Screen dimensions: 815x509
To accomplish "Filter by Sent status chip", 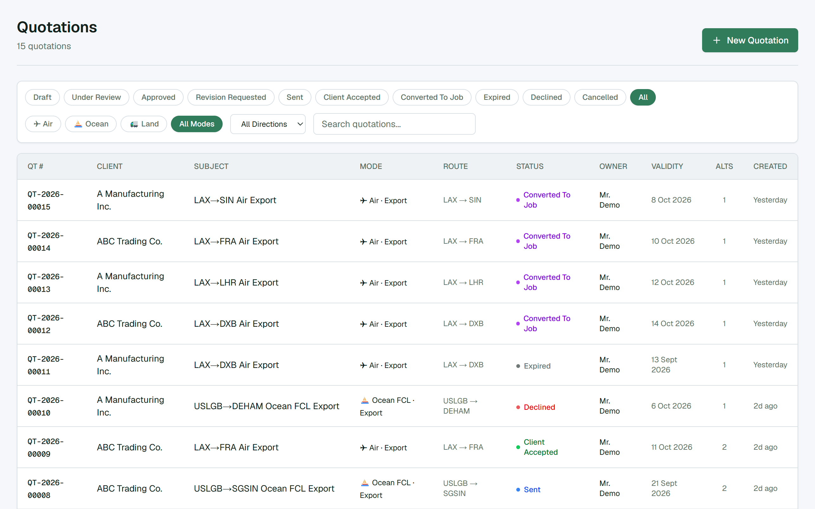I will point(295,97).
